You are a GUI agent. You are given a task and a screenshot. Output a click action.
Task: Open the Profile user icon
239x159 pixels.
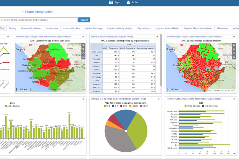coord(128,2)
